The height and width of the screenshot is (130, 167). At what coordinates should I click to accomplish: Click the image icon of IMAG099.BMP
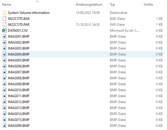point(5,126)
